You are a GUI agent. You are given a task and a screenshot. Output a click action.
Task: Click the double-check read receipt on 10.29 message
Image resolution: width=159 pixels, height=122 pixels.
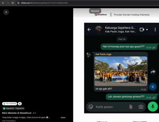(x=154, y=48)
